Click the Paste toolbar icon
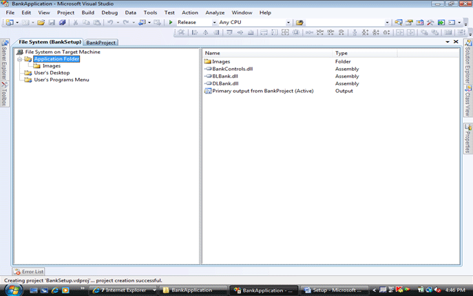Viewport: 473px width, 296px height. pos(97,22)
